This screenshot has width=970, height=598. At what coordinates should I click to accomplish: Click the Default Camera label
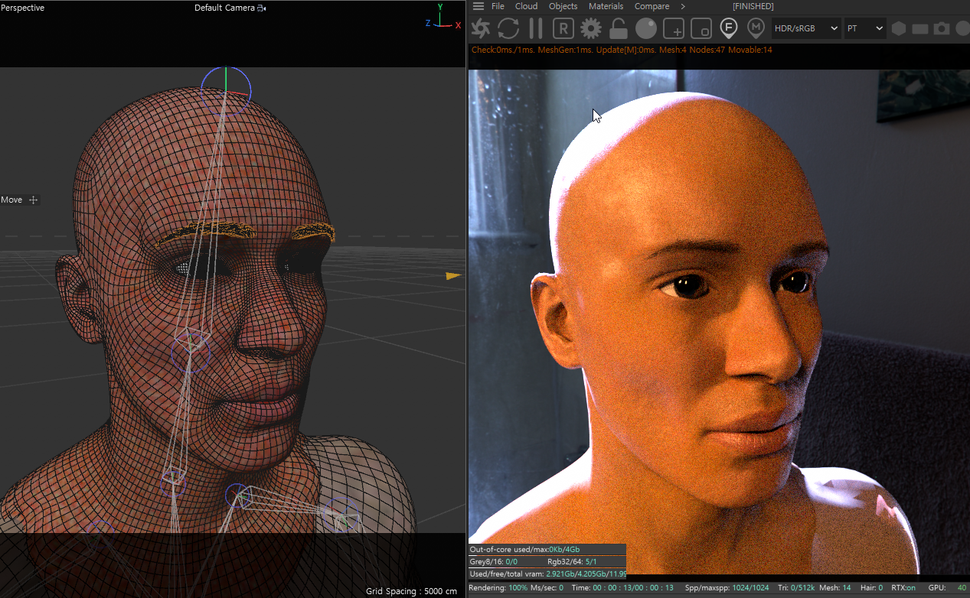point(224,8)
